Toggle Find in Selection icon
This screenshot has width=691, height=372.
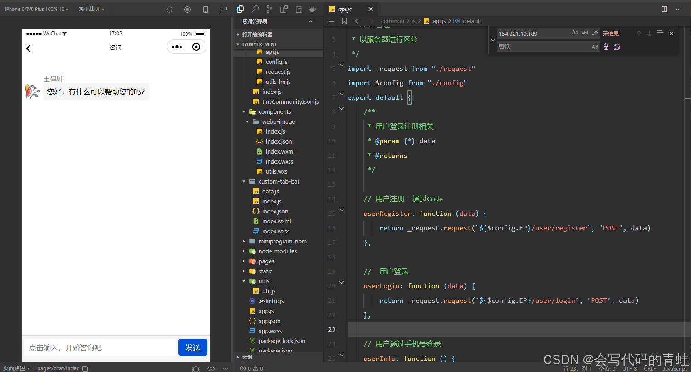[660, 33]
